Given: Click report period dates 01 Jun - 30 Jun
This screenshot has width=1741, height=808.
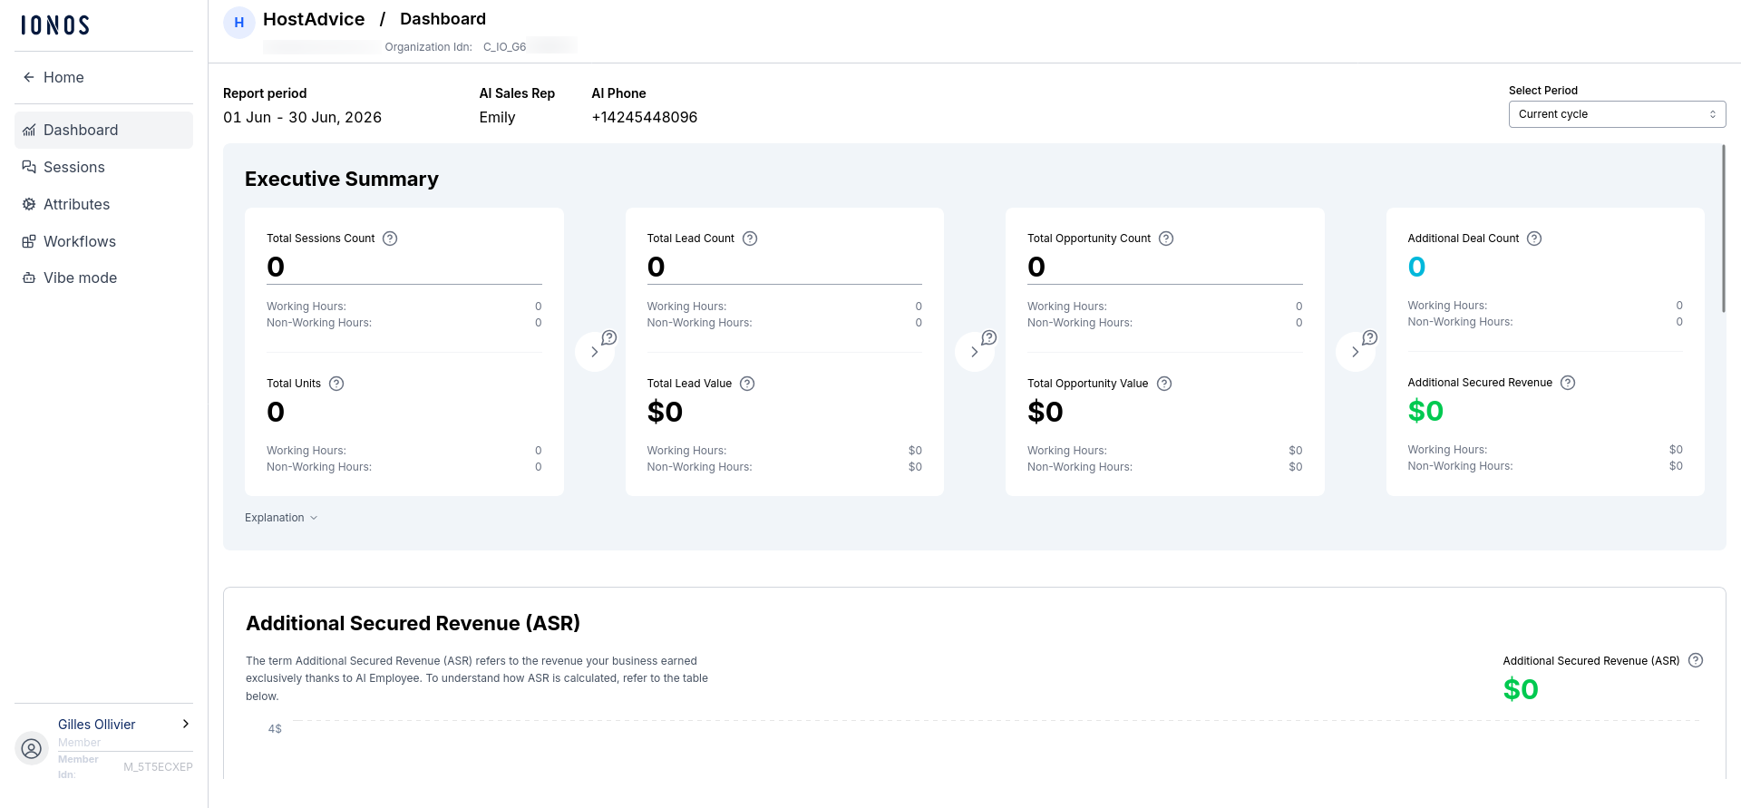Looking at the screenshot, I should pyautogui.click(x=302, y=117).
